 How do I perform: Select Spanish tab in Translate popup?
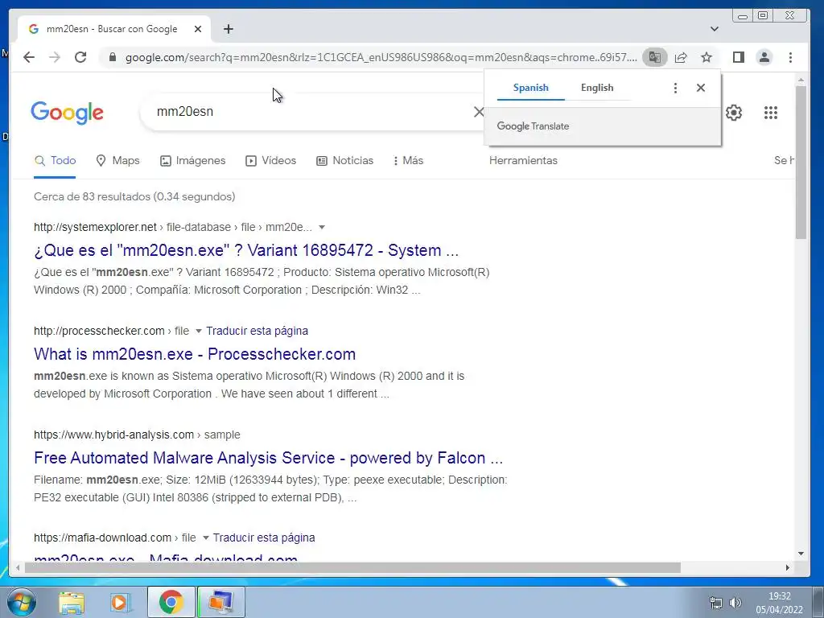(x=531, y=88)
